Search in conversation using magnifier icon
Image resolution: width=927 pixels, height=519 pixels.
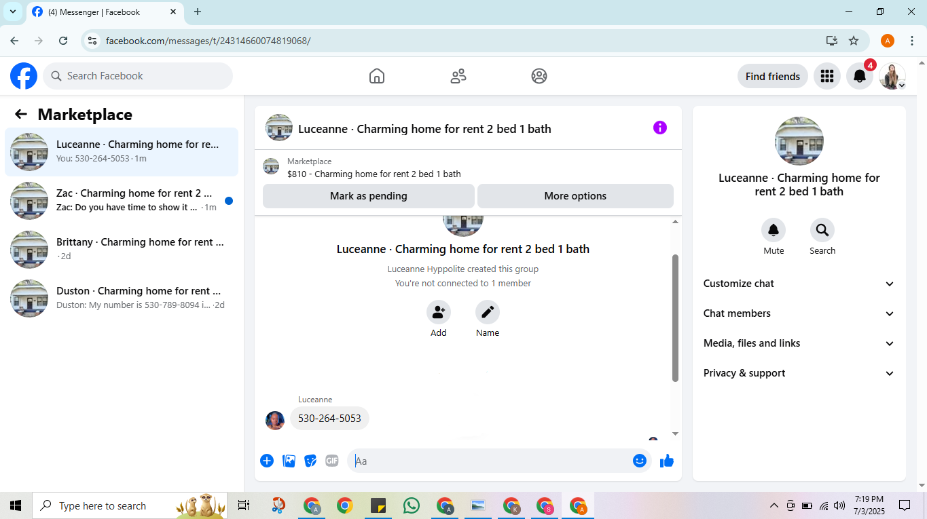point(822,231)
